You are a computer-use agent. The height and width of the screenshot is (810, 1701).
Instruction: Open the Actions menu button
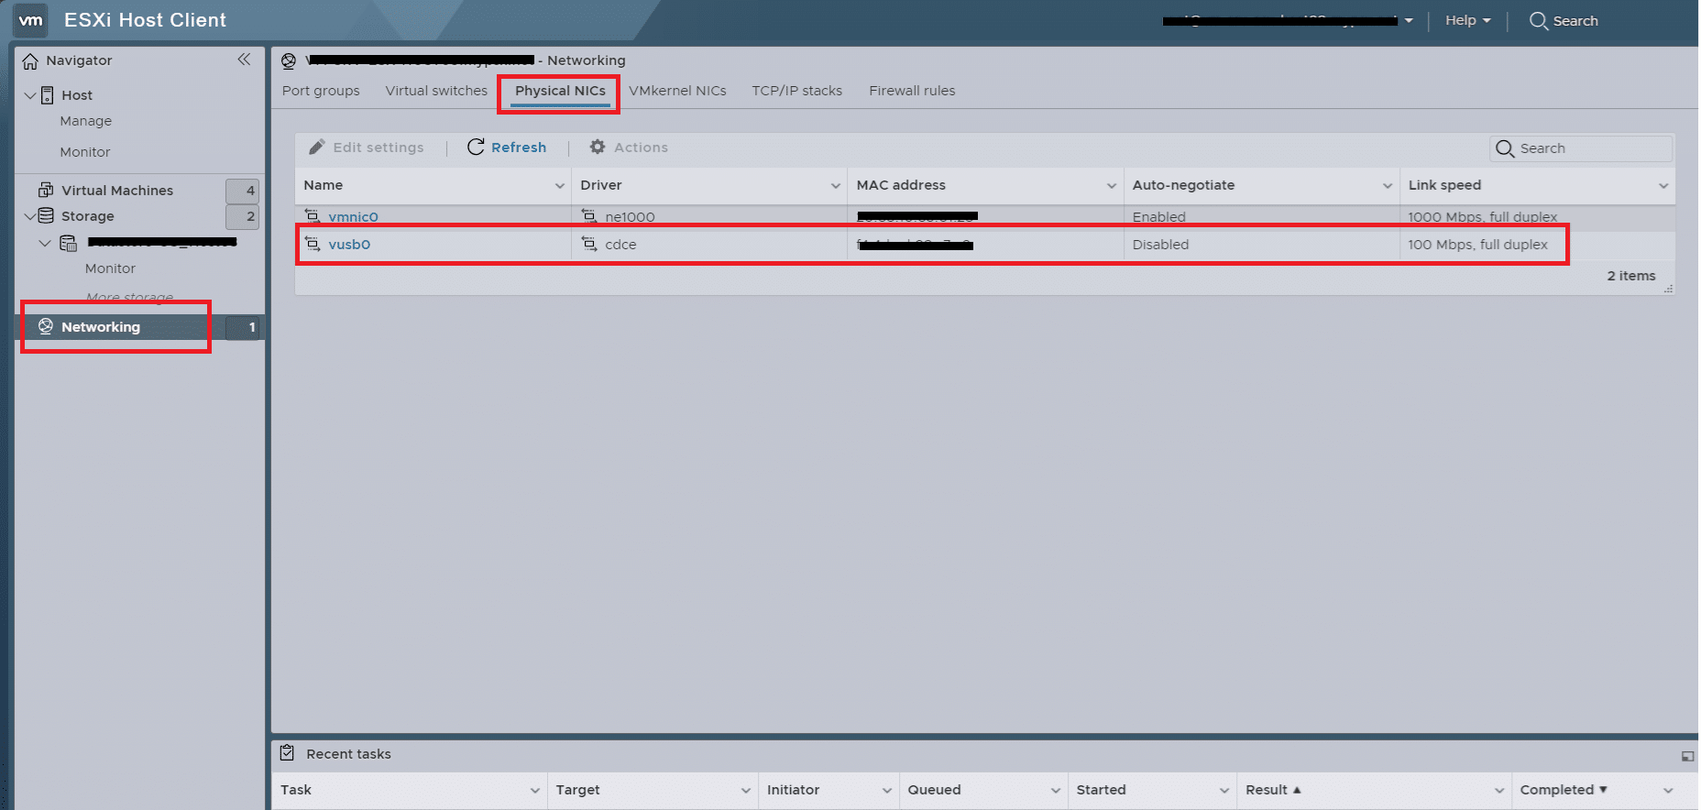coord(629,148)
